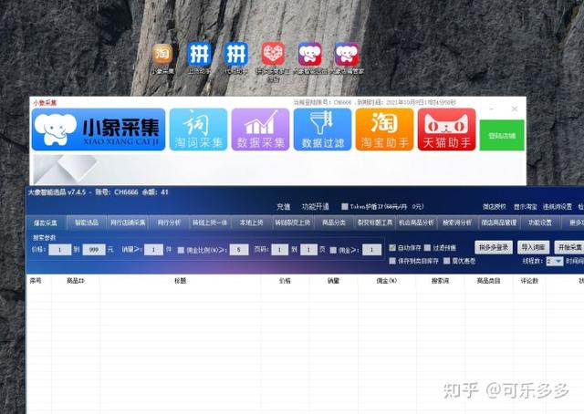
Task: Check the 保存到类目库存 option
Action: coord(392,261)
